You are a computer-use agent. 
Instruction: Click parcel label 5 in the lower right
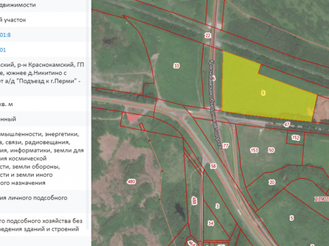291,218
